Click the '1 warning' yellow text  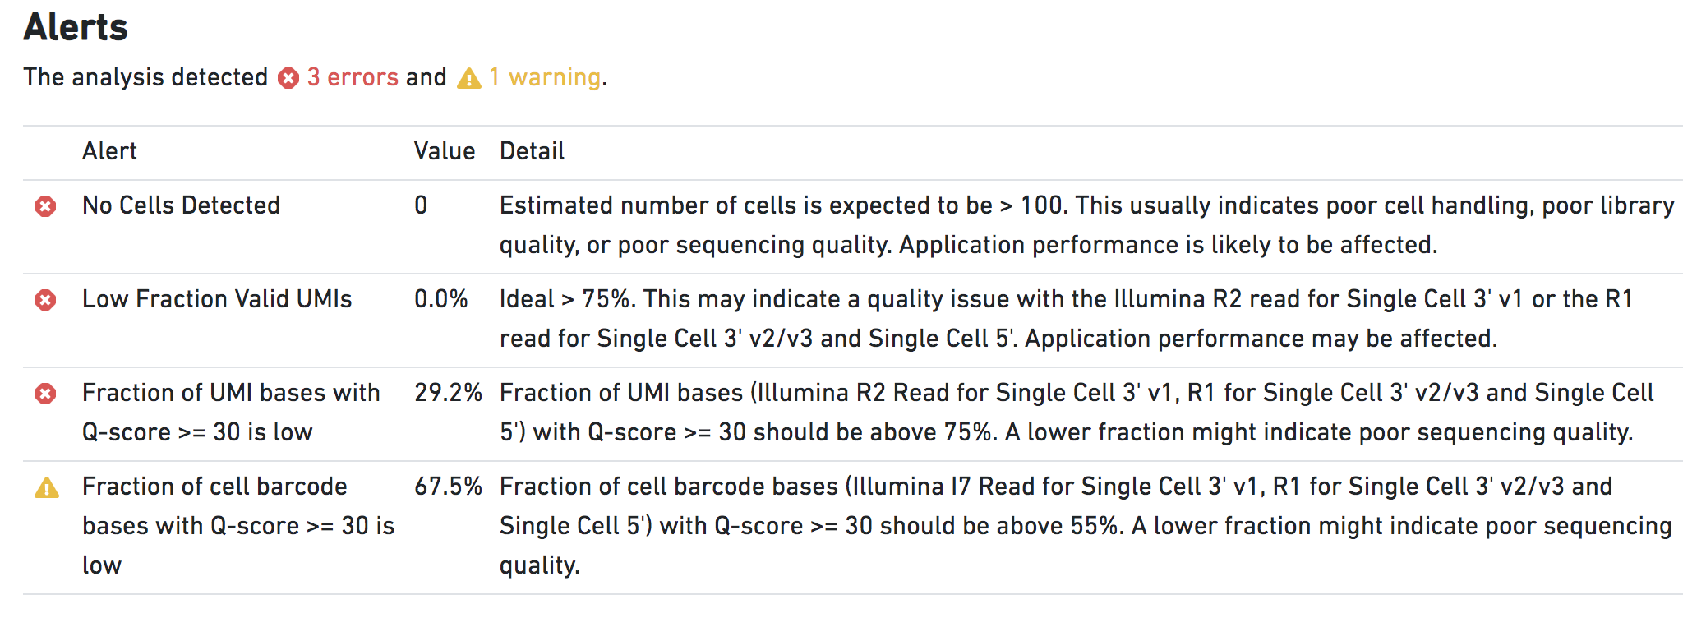point(546,77)
